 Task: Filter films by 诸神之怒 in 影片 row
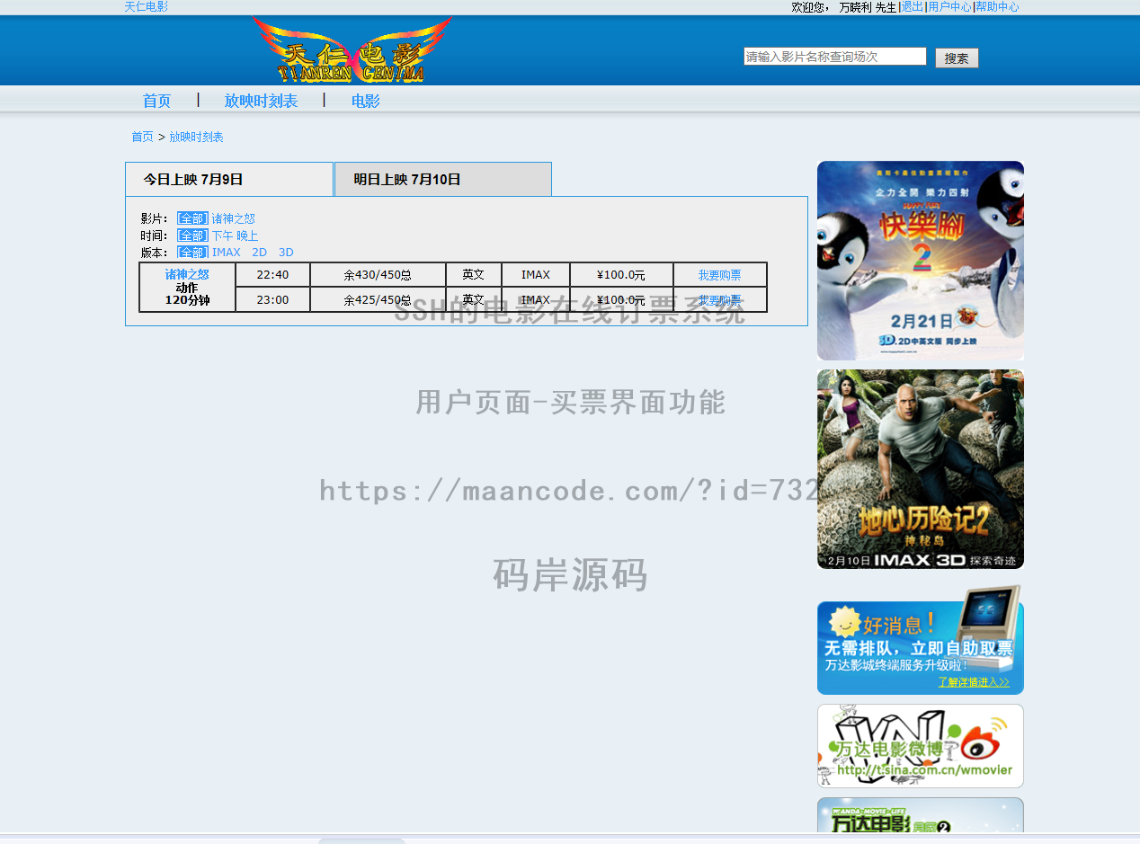(x=234, y=218)
